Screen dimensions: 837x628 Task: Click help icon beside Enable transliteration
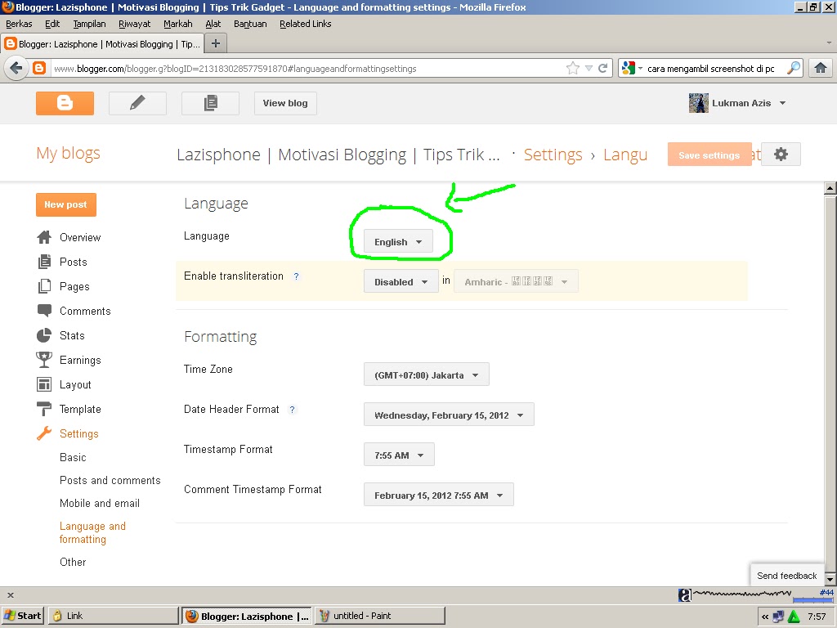(x=296, y=276)
